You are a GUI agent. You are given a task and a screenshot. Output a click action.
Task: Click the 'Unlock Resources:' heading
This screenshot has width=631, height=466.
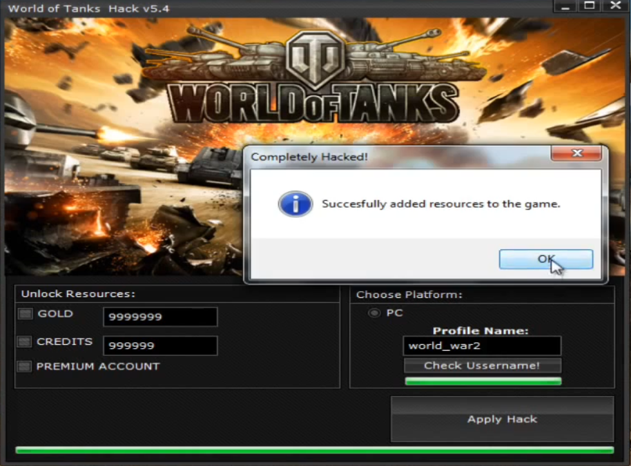[x=78, y=294]
